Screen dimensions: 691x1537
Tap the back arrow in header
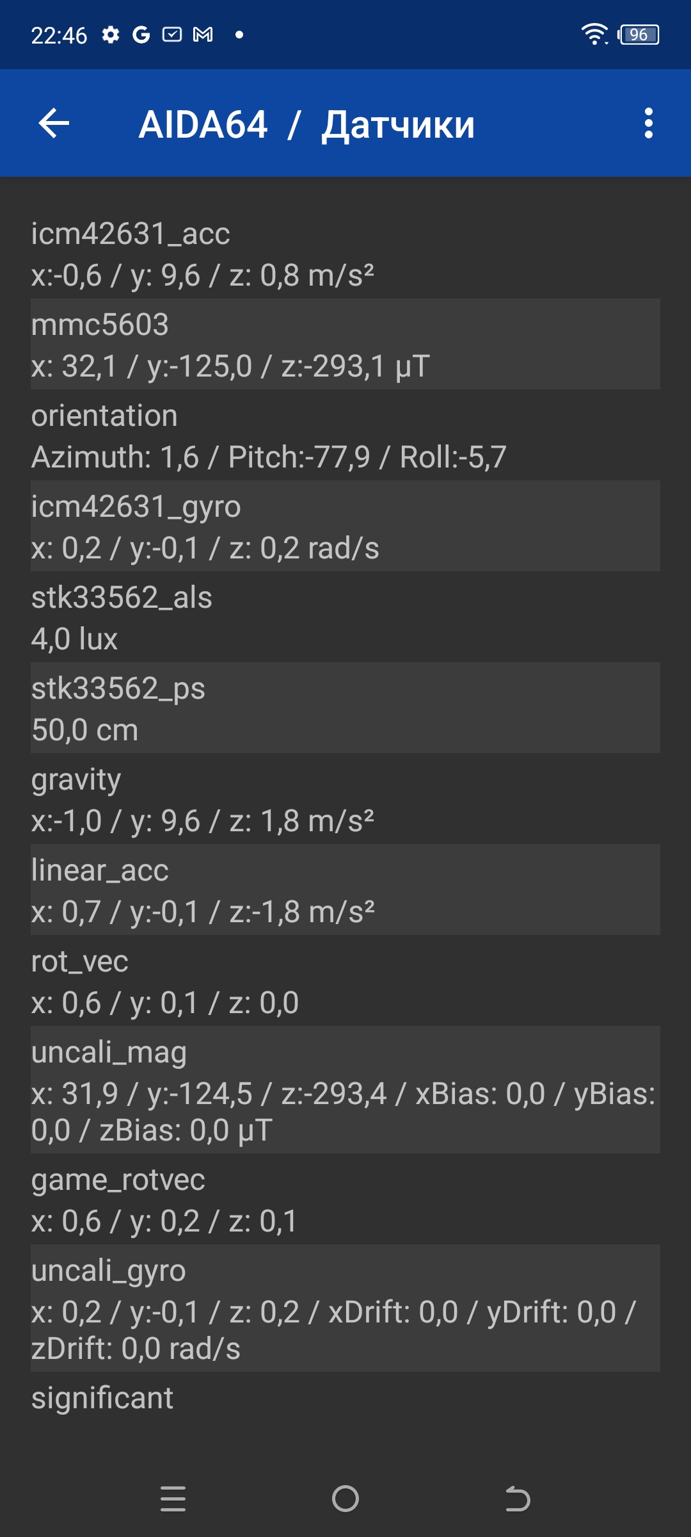click(x=54, y=124)
